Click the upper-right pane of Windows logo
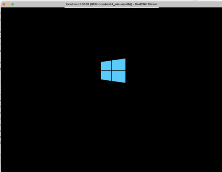222x172 pixels. 119,64
